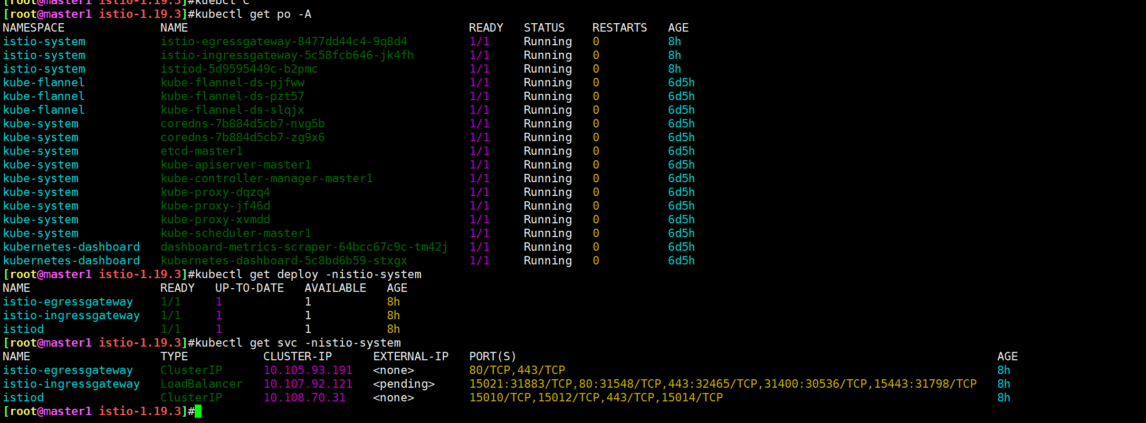Click Running status of kube-scheduler-master1
Viewport: 1146px width, 423px height.
(548, 233)
